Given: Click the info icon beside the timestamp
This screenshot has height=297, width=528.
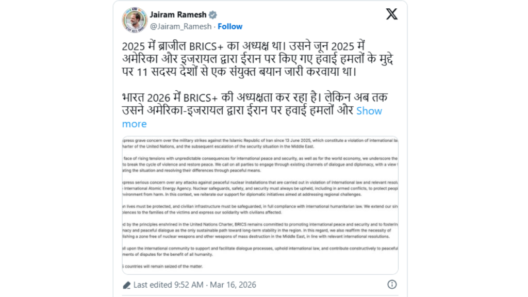Looking at the screenshot, I should click(x=392, y=285).
